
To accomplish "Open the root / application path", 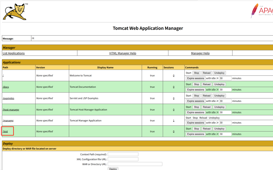I will point(3,76).
